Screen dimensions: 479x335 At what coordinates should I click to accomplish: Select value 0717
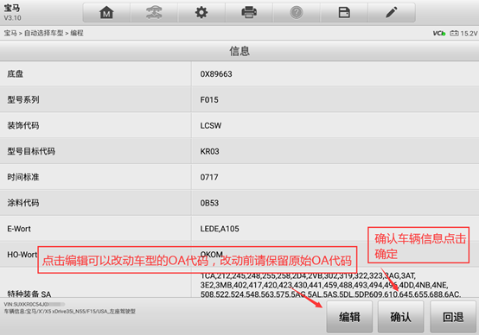point(209,177)
